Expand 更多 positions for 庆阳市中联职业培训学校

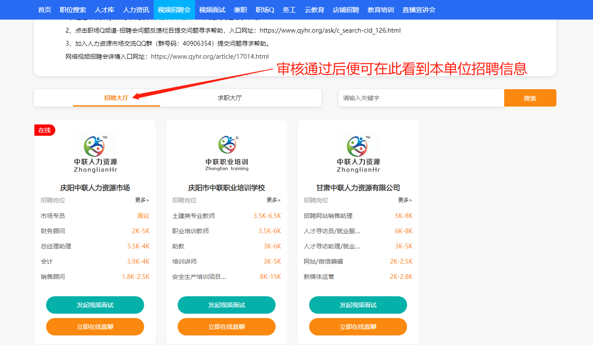(273, 200)
